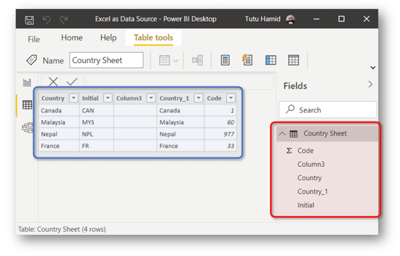Click the Initial column header
400x256 pixels.
90,98
